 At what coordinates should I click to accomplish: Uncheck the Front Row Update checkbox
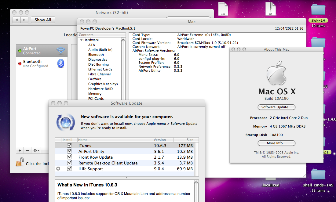tap(69, 157)
